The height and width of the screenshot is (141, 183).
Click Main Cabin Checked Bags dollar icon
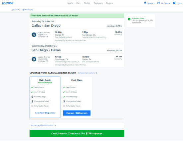pos(32,97)
